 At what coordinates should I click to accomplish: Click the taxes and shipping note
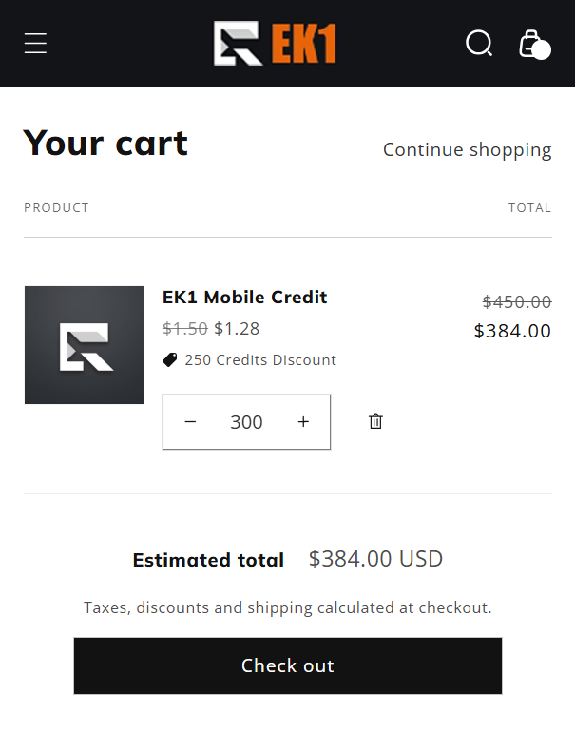(x=287, y=607)
